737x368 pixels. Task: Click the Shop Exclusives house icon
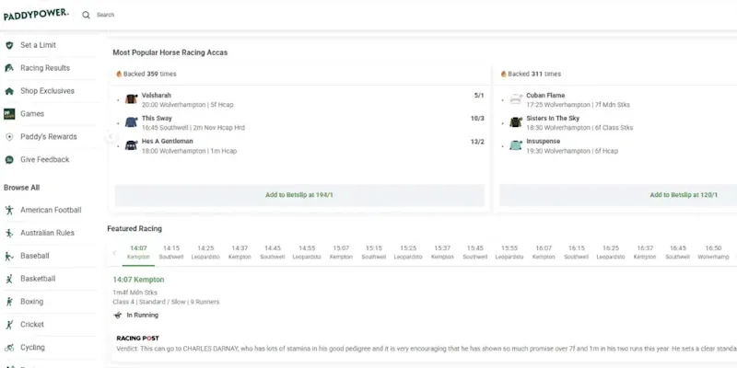pos(9,91)
